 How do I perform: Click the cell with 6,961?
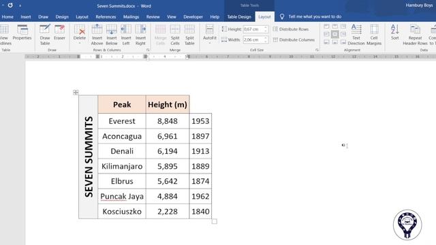[x=168, y=136]
